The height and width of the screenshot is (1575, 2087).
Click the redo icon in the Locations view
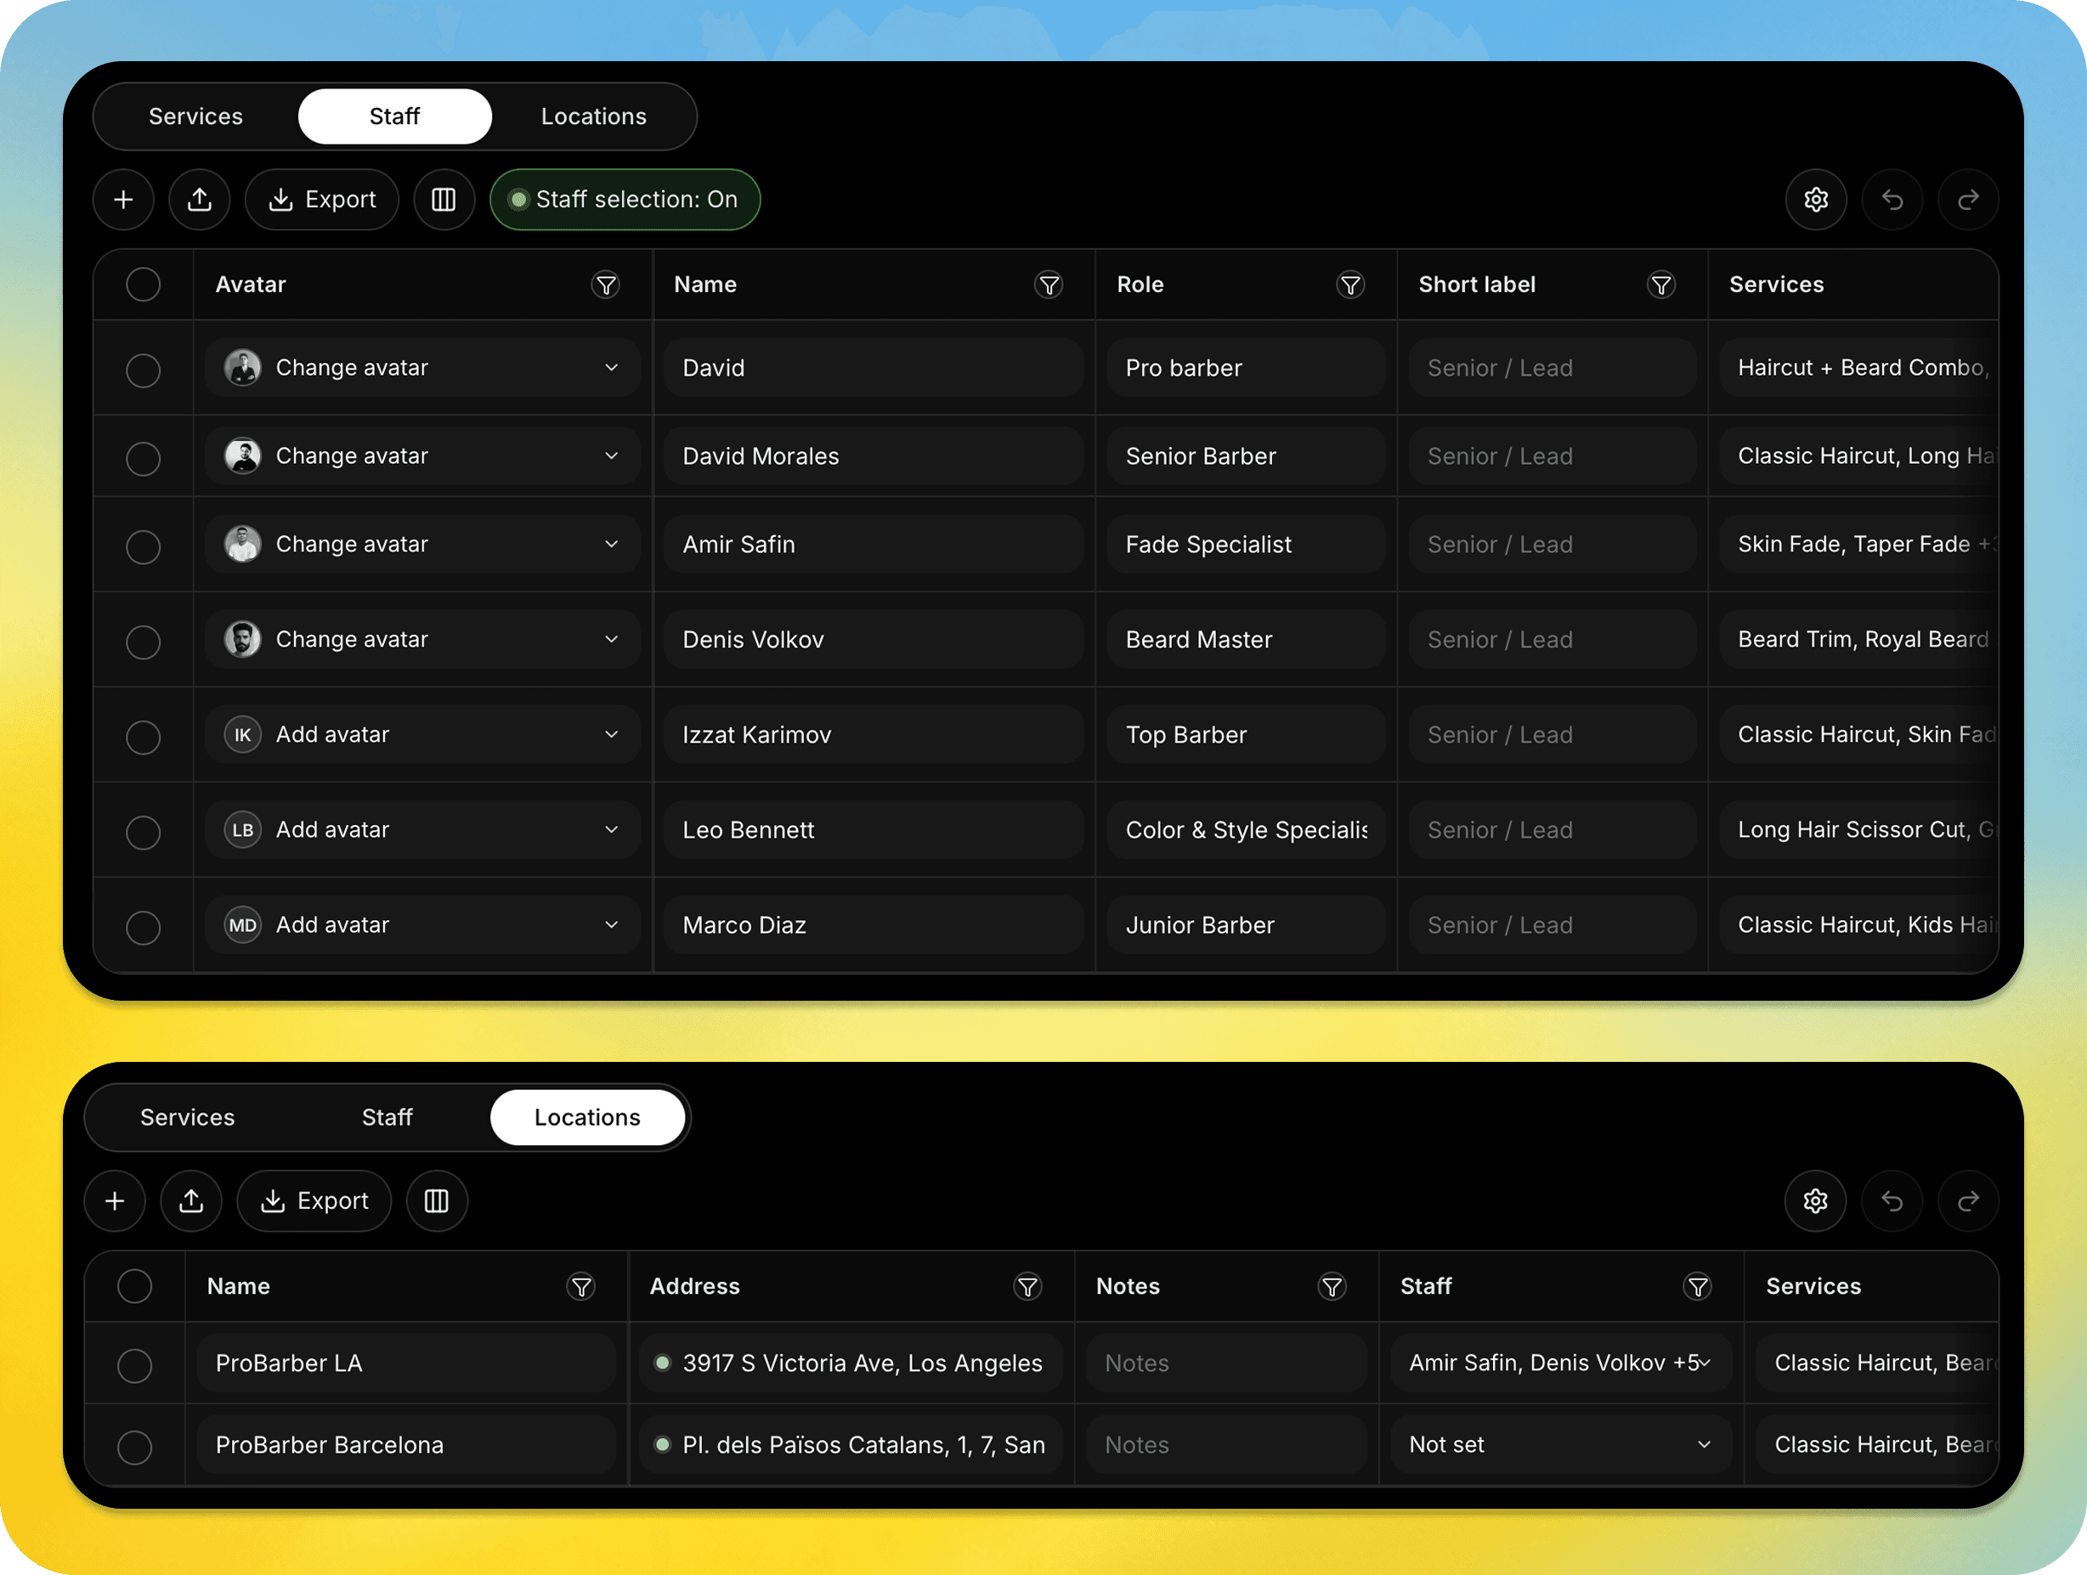(x=1968, y=1200)
